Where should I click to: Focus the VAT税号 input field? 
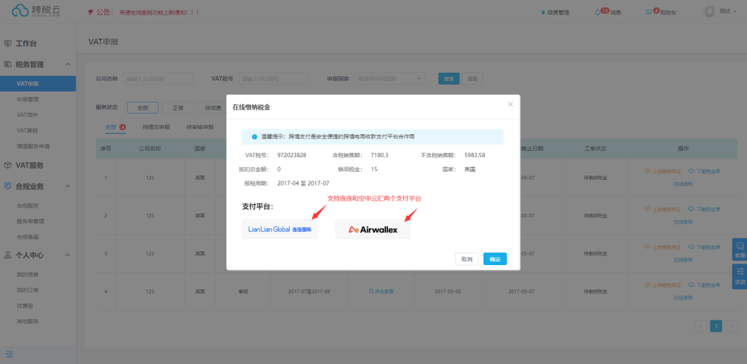click(x=274, y=79)
